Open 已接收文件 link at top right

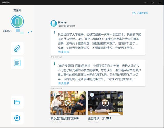140,13
